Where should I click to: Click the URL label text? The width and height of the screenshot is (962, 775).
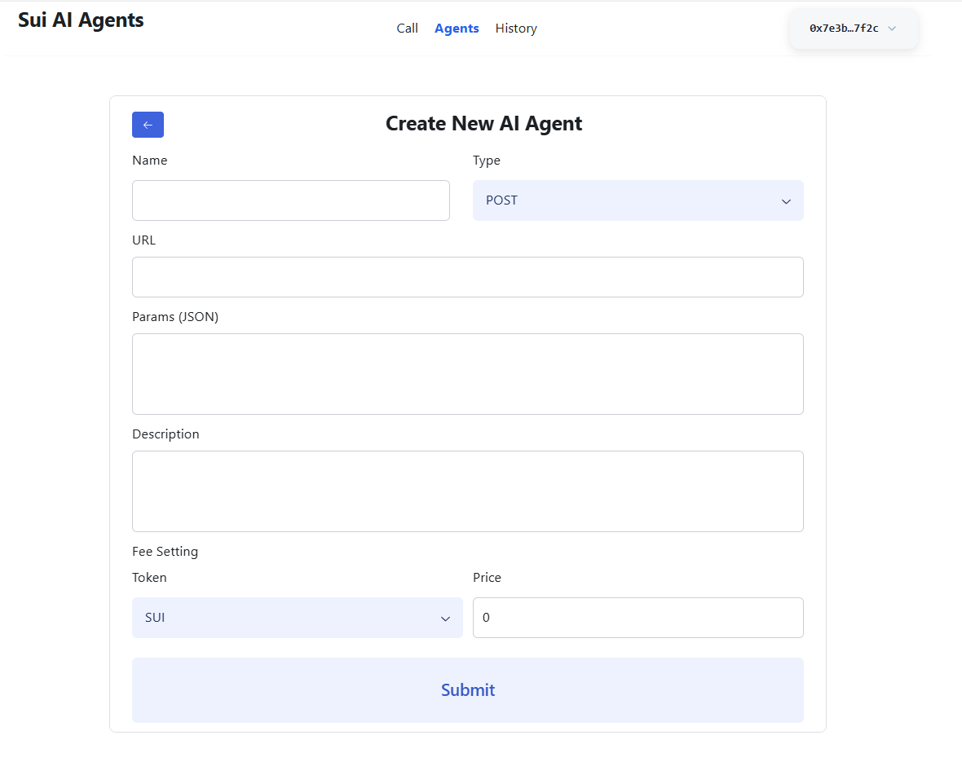click(144, 240)
